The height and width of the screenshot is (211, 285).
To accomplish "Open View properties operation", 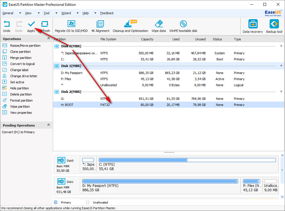I will pos(21,113).
